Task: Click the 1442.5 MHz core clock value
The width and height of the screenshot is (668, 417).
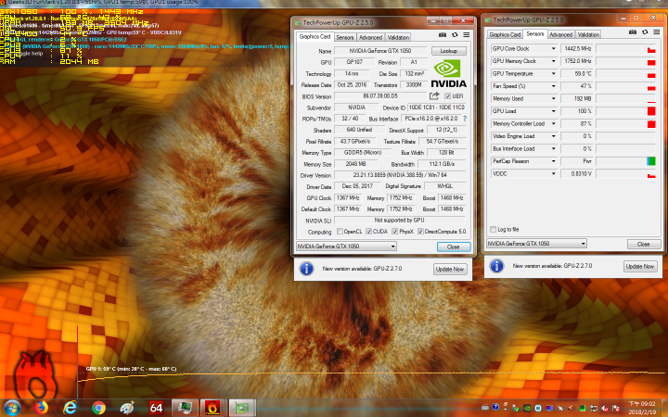Action: point(577,48)
